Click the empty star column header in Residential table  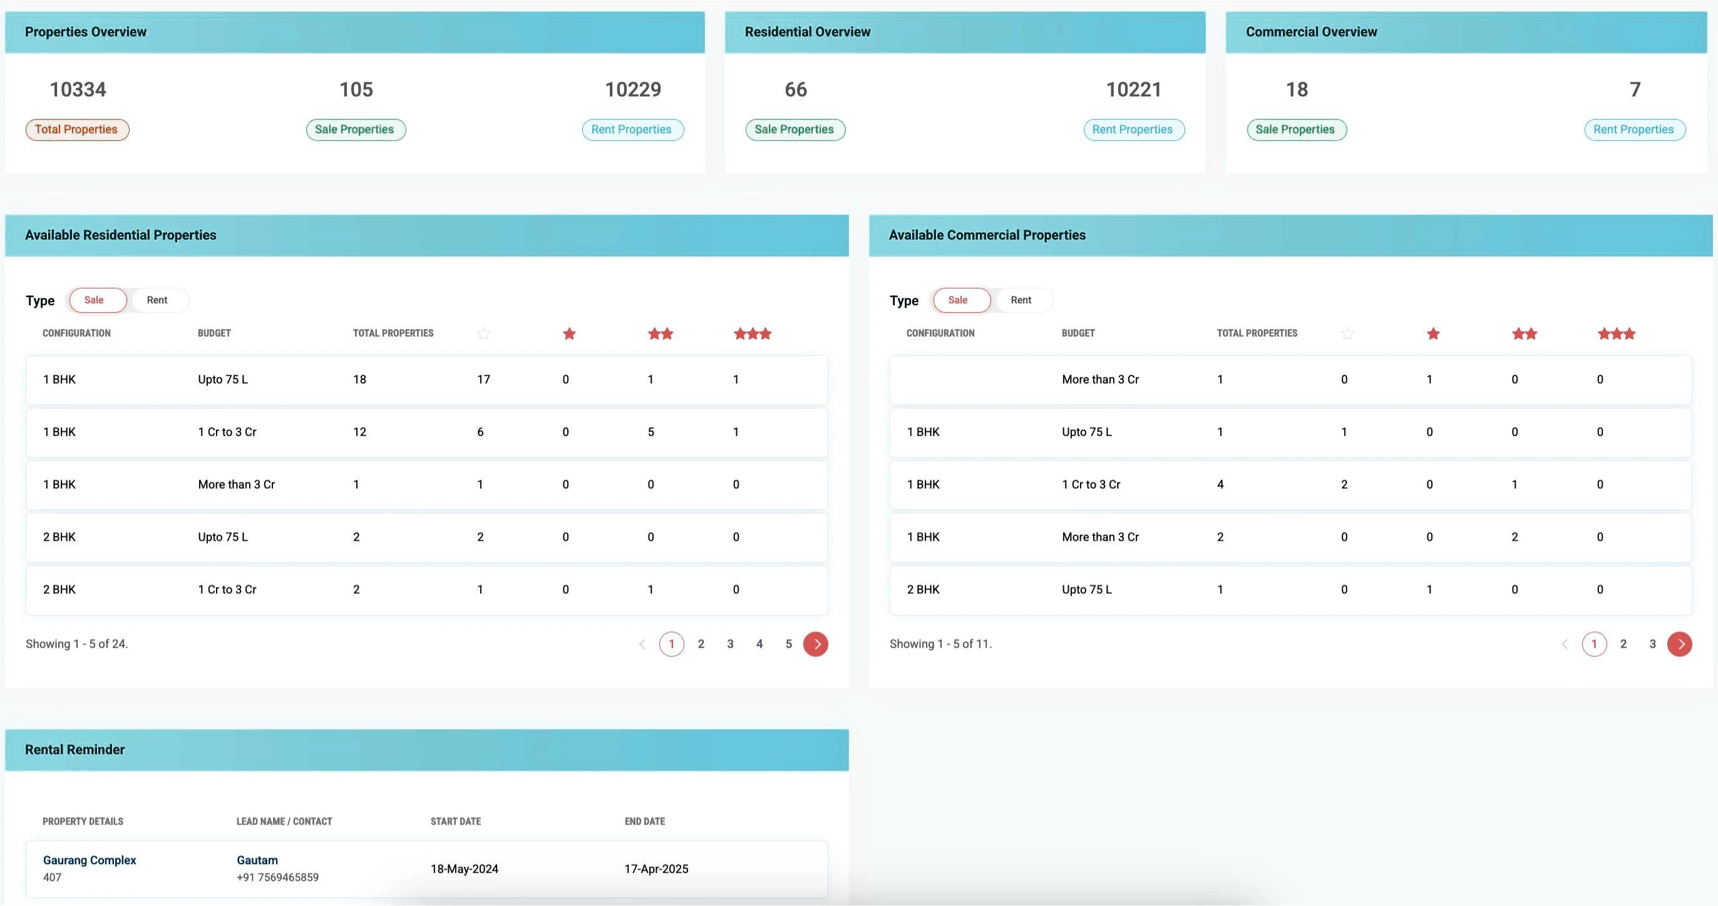(x=483, y=333)
